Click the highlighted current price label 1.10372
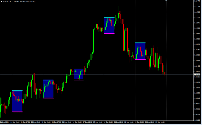This screenshot has width=202, height=125. (x=197, y=74)
